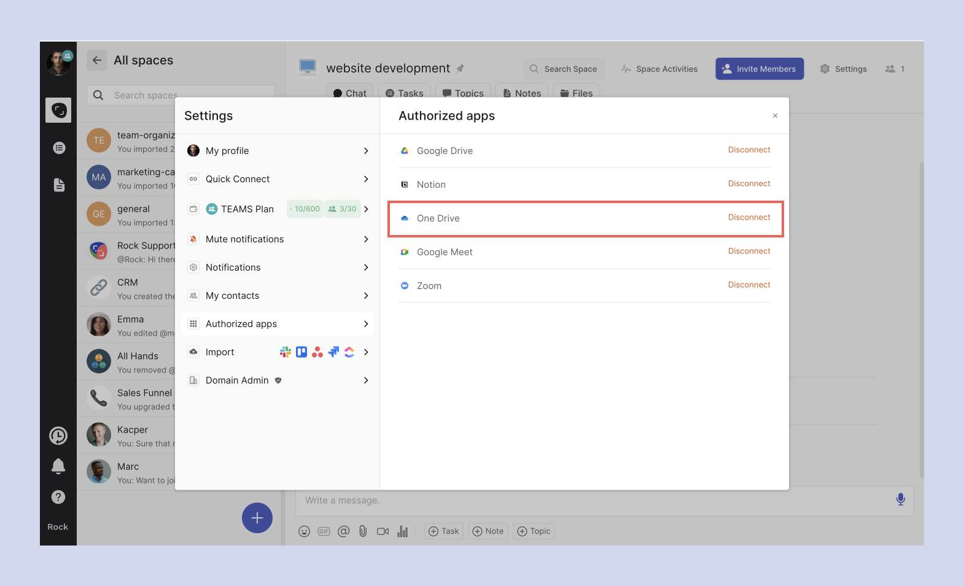Click the microphone voice message icon
The width and height of the screenshot is (964, 586).
[900, 499]
